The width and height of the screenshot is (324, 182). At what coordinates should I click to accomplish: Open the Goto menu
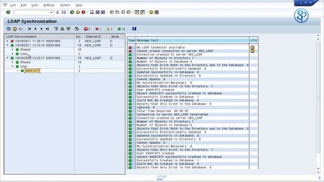34,5
